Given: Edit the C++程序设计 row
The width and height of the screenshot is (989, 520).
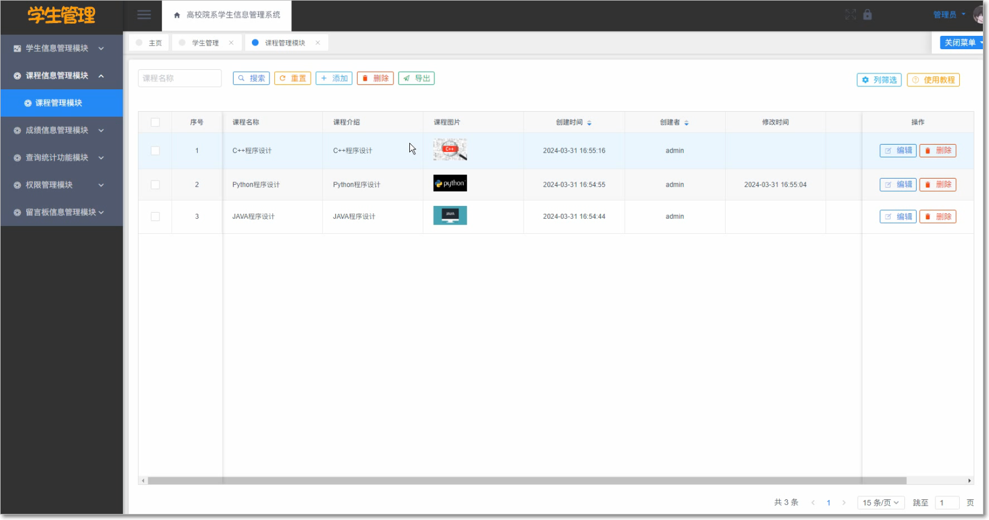Looking at the screenshot, I should [898, 151].
